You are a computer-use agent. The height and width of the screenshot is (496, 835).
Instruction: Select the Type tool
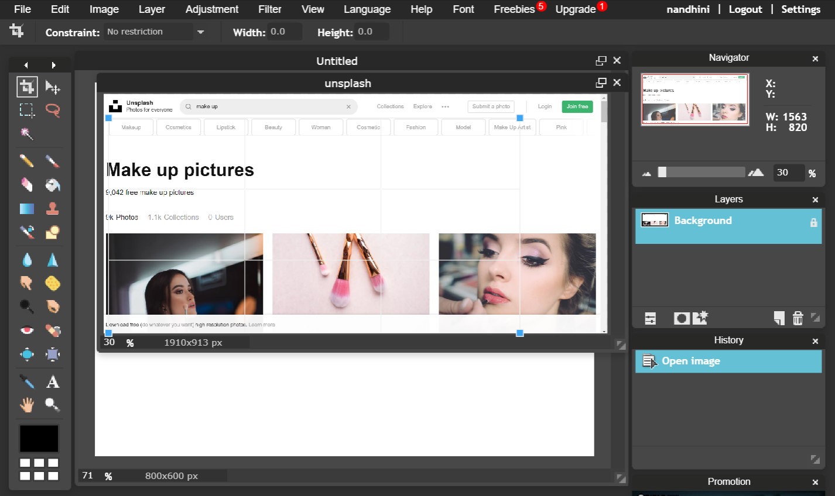(53, 382)
